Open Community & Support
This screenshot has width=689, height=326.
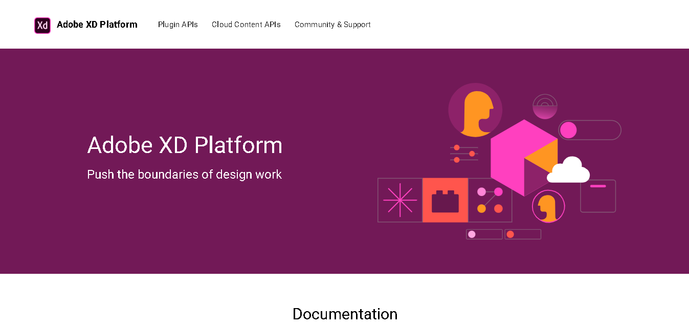(332, 24)
